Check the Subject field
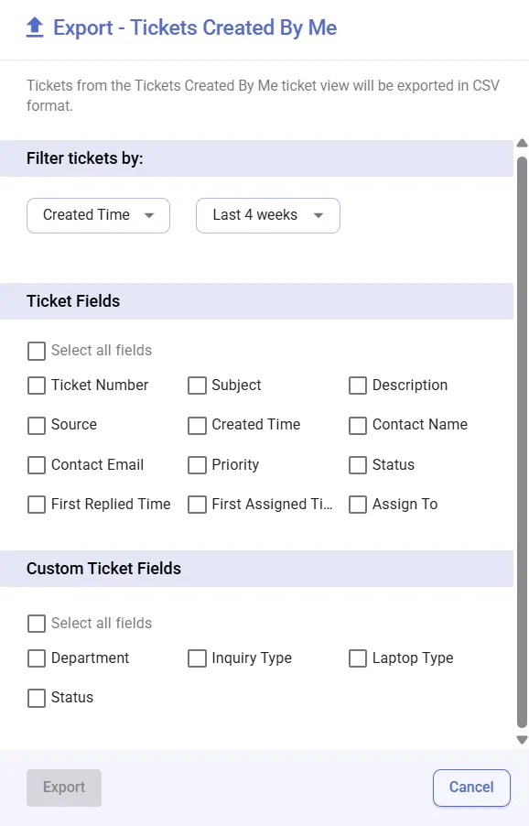The height and width of the screenshot is (826, 529). [x=197, y=386]
